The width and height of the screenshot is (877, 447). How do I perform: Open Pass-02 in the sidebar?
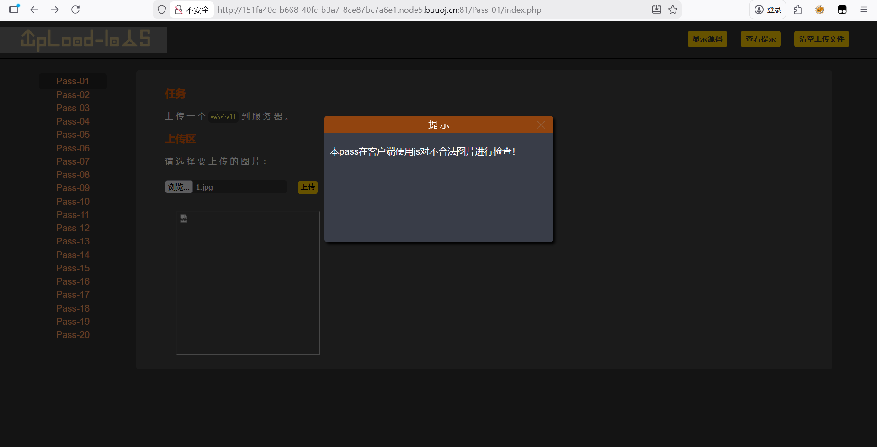click(x=73, y=95)
